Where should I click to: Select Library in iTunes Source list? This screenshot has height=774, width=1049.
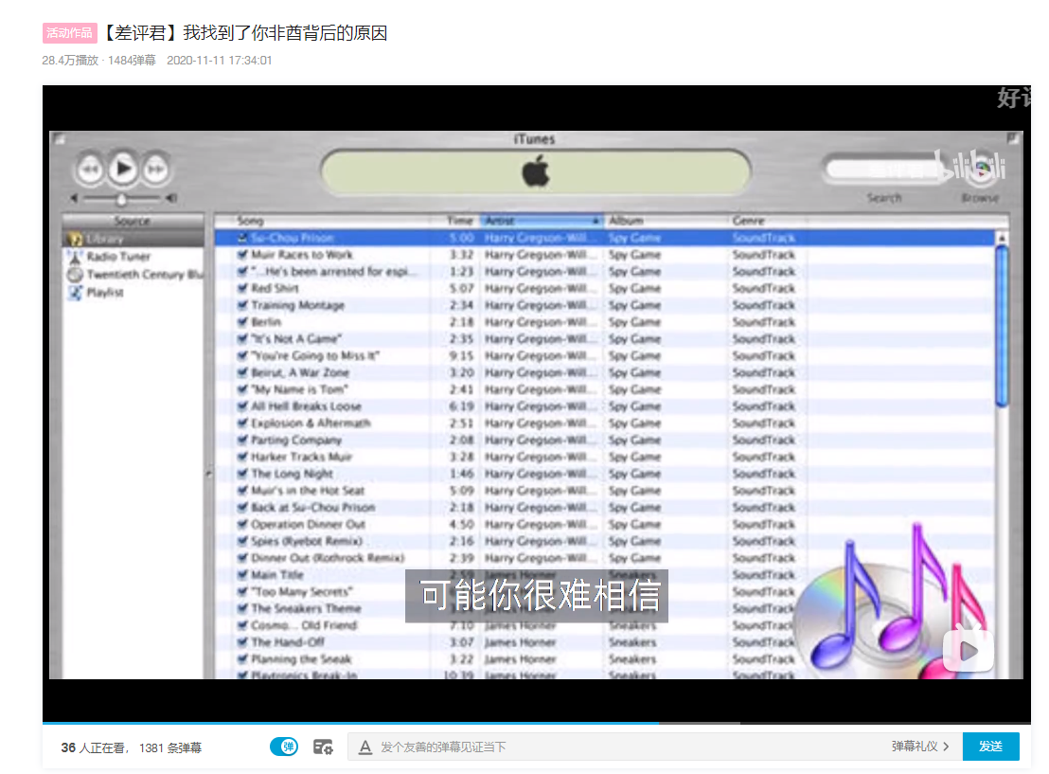click(133, 239)
